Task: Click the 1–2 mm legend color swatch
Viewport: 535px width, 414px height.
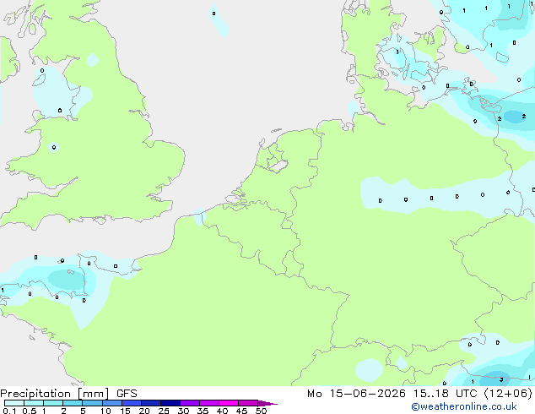Action: (53, 403)
